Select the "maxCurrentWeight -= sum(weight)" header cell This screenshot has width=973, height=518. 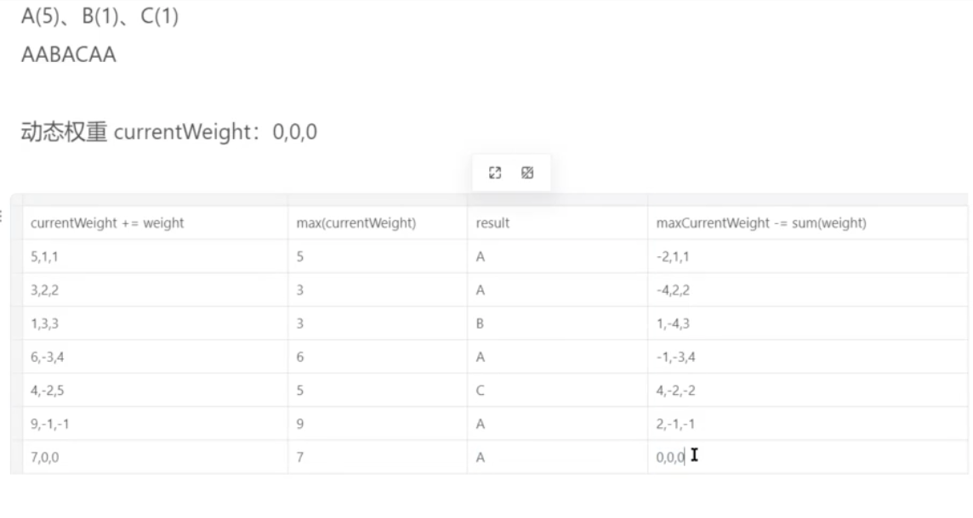pos(807,223)
